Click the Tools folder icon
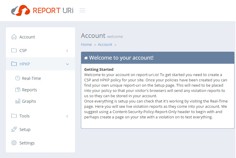 tap(14, 116)
